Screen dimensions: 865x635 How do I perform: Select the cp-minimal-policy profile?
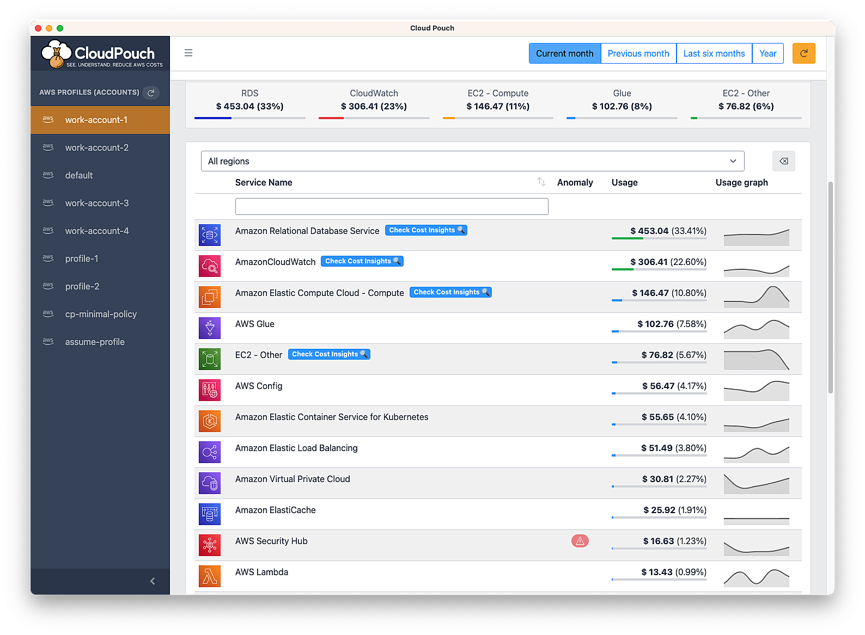coord(100,314)
